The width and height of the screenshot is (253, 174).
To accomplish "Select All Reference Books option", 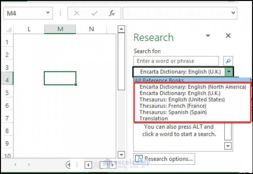I will (192, 80).
